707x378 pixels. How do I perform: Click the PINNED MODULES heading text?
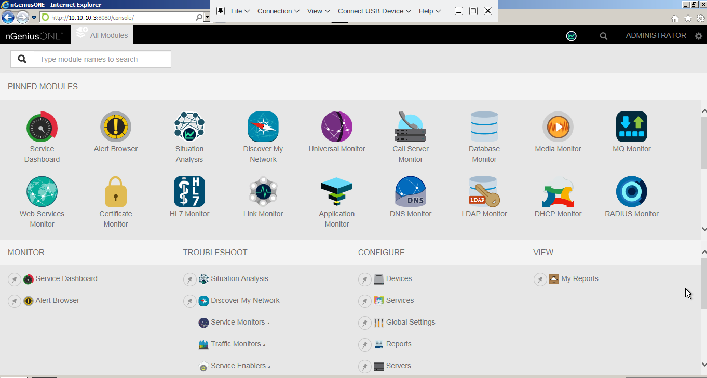(43, 87)
